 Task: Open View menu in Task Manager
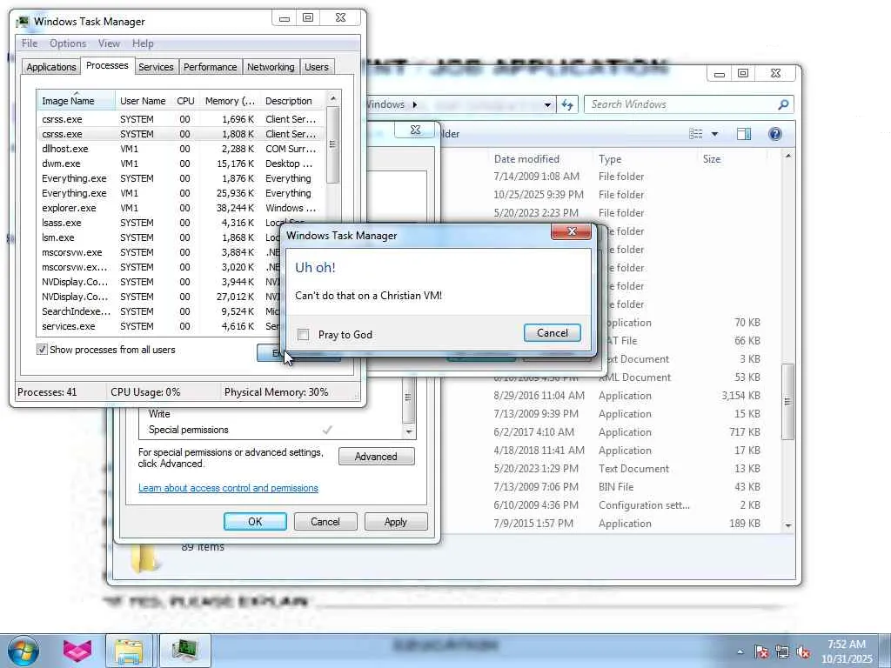[109, 43]
